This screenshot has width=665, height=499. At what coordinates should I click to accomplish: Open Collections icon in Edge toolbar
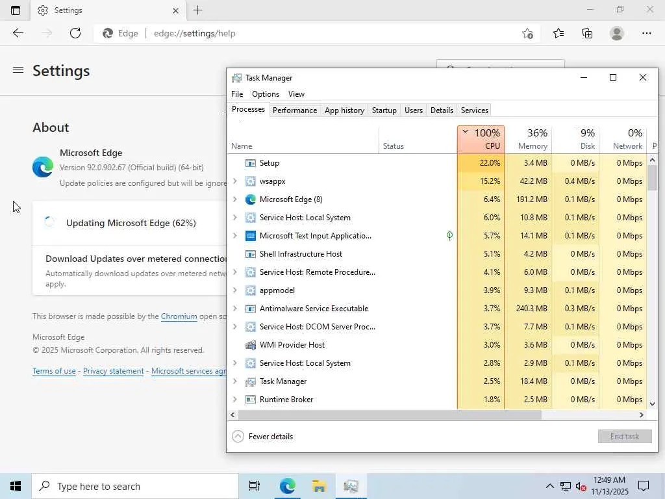[x=587, y=33]
